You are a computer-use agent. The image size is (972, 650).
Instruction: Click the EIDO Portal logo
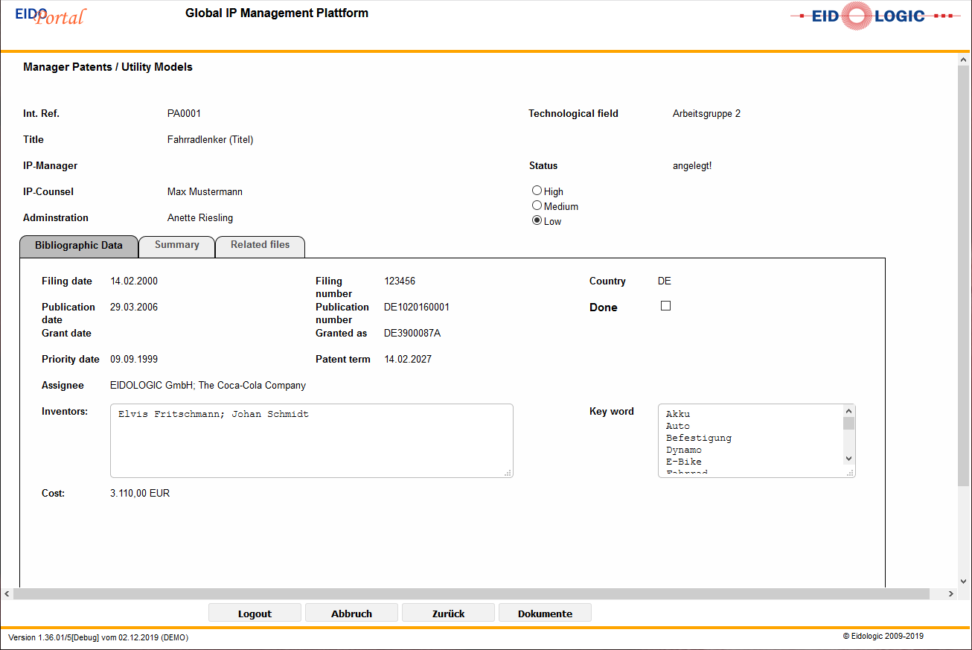click(51, 16)
